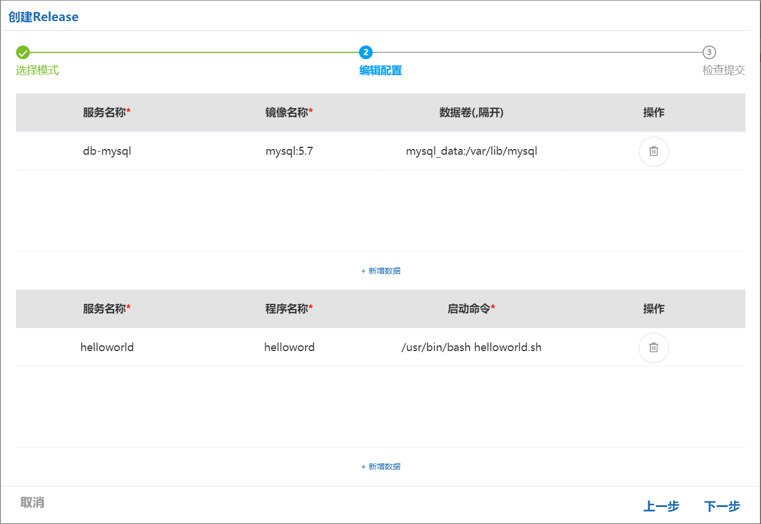The width and height of the screenshot is (761, 524).
Task: Go back with the 上一步 button
Action: tap(661, 506)
